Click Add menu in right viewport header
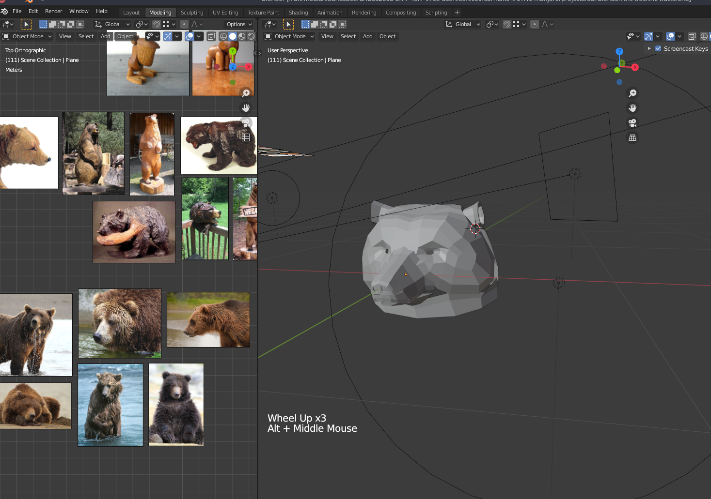This screenshot has width=711, height=499. point(367,36)
